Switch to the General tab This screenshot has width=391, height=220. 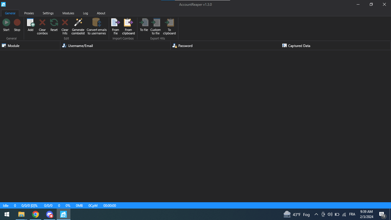pos(10,13)
